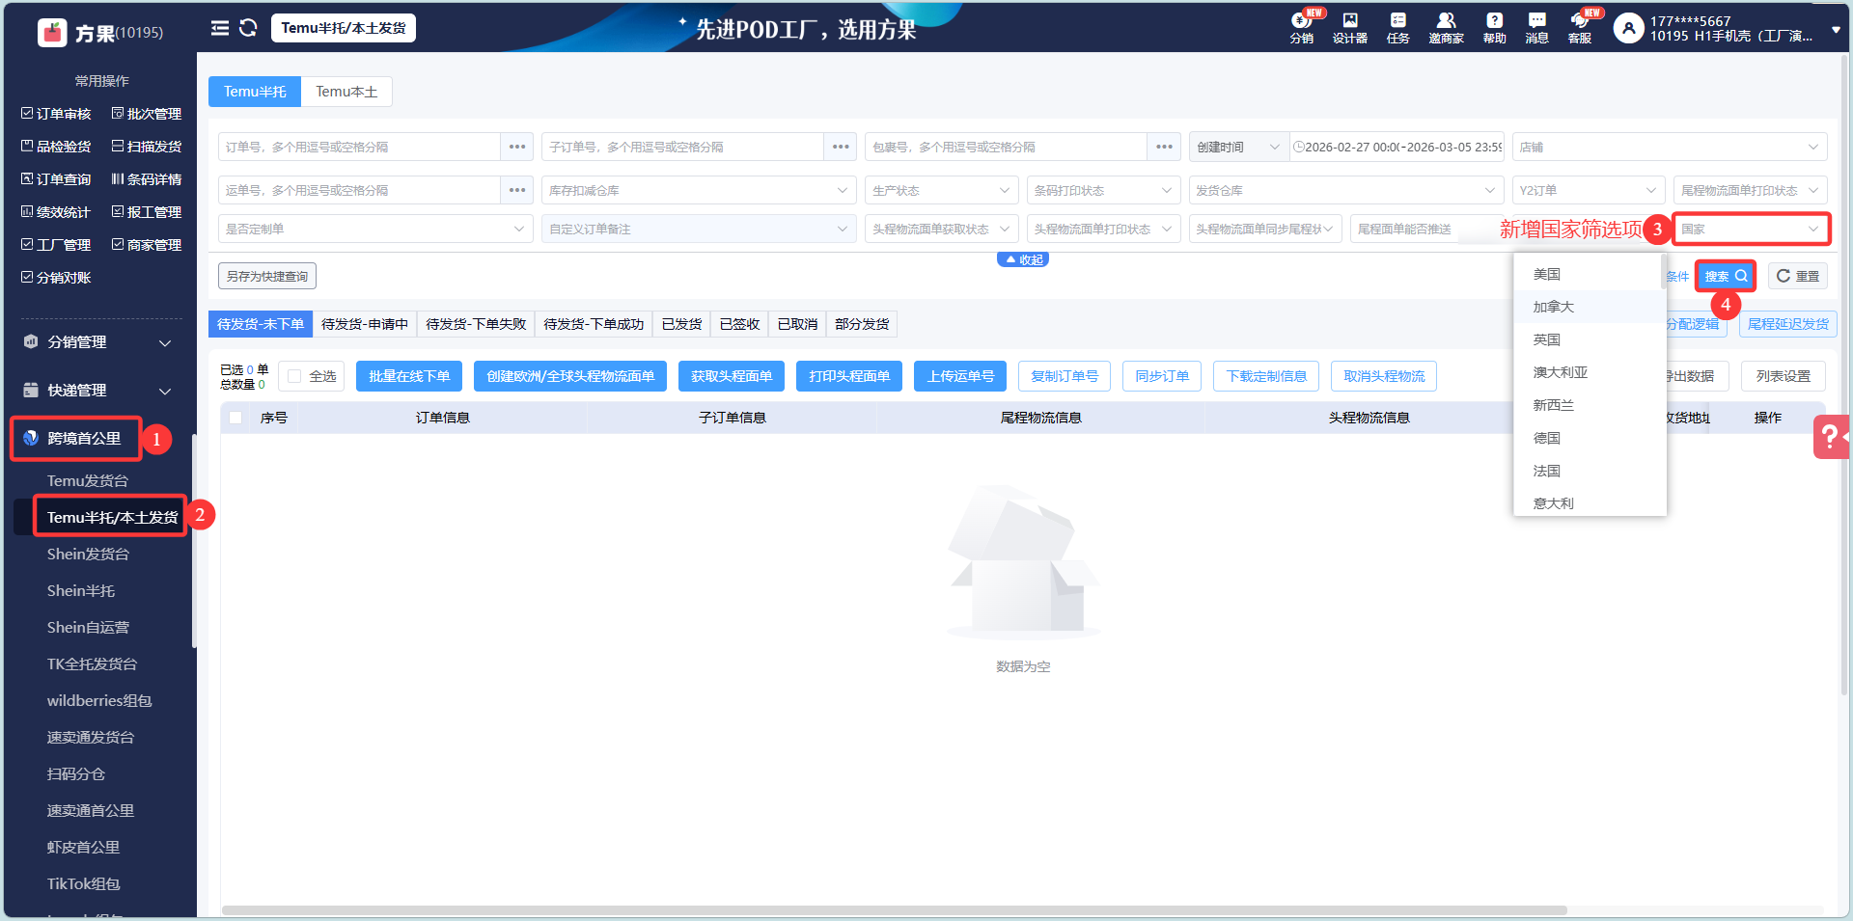The width and height of the screenshot is (1853, 921).
Task: Open the 是否定制单 dropdown
Action: click(x=375, y=229)
